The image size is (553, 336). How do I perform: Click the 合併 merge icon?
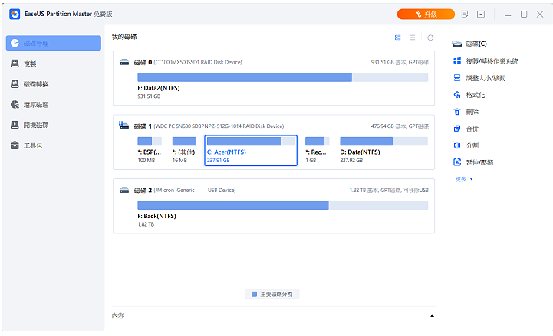pos(457,129)
